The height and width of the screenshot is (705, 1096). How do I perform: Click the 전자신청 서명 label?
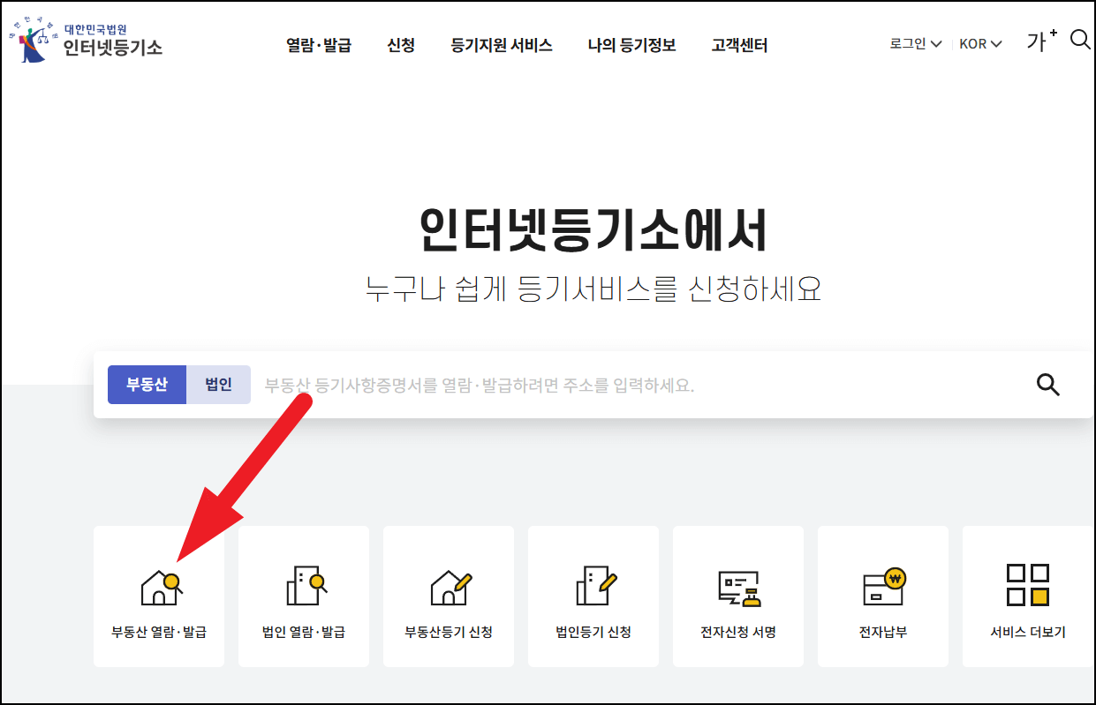click(738, 632)
